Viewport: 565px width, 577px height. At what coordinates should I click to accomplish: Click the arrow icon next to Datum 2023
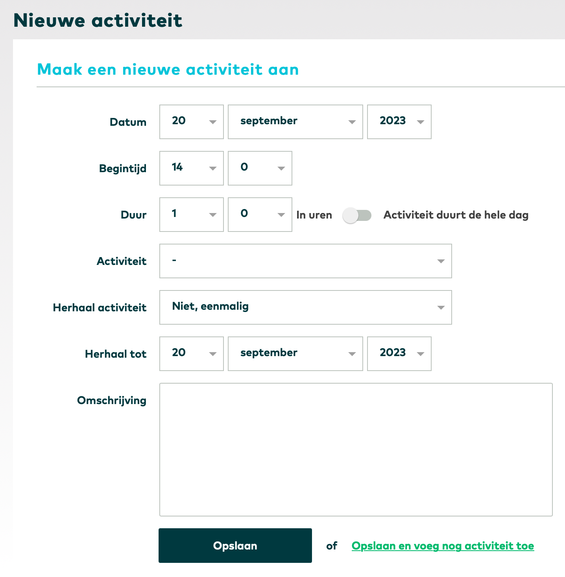[x=420, y=122]
